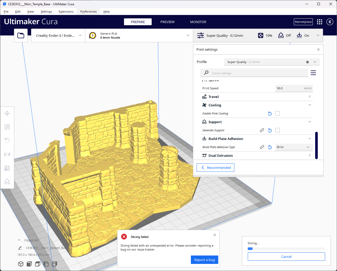Select the Move tool
This screenshot has width=337, height=271.
pos(7,113)
